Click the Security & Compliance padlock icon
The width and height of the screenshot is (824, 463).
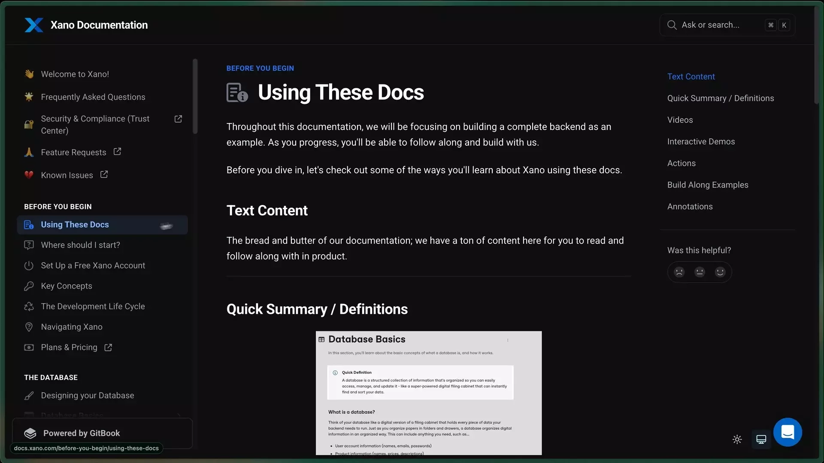tap(28, 124)
